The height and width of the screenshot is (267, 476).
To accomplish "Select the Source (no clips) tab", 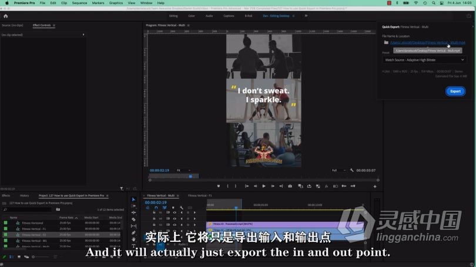I will [x=12, y=25].
